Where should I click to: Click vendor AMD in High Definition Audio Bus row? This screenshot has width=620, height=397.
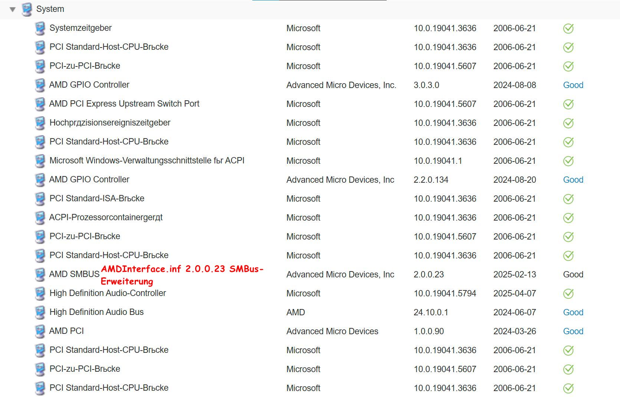tap(296, 312)
